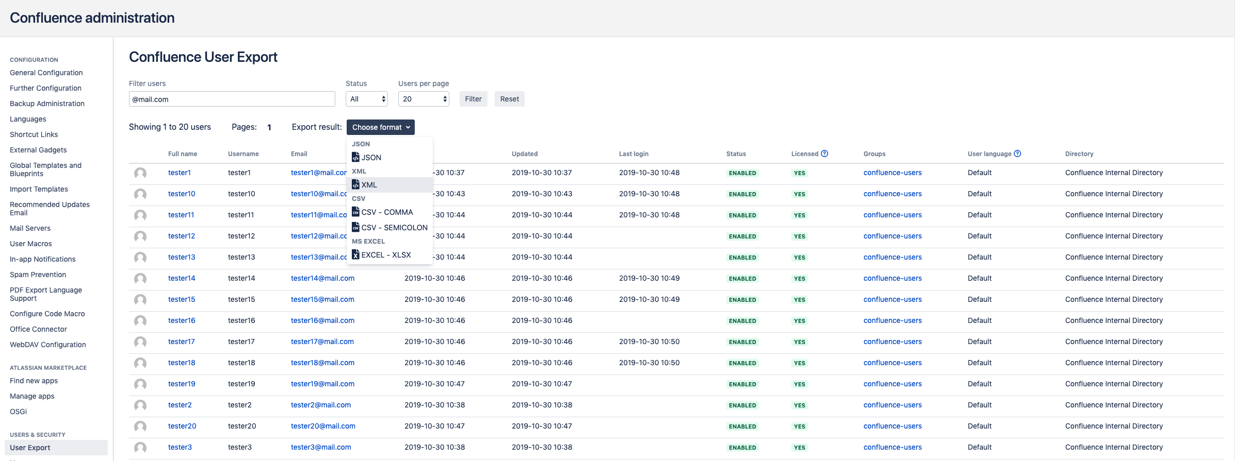Click the JSON file icon in export menu

pyautogui.click(x=355, y=157)
